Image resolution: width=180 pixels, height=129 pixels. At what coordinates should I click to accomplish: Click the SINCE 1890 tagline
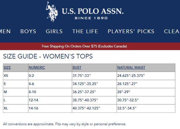(91, 18)
